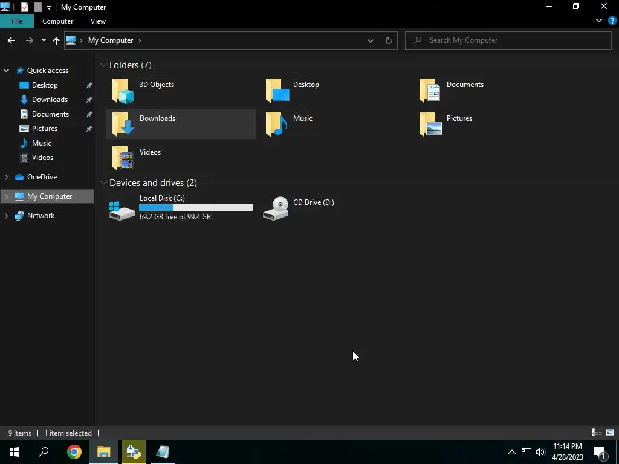Open the recent locations dropdown arrow
The height and width of the screenshot is (464, 619).
(44, 40)
